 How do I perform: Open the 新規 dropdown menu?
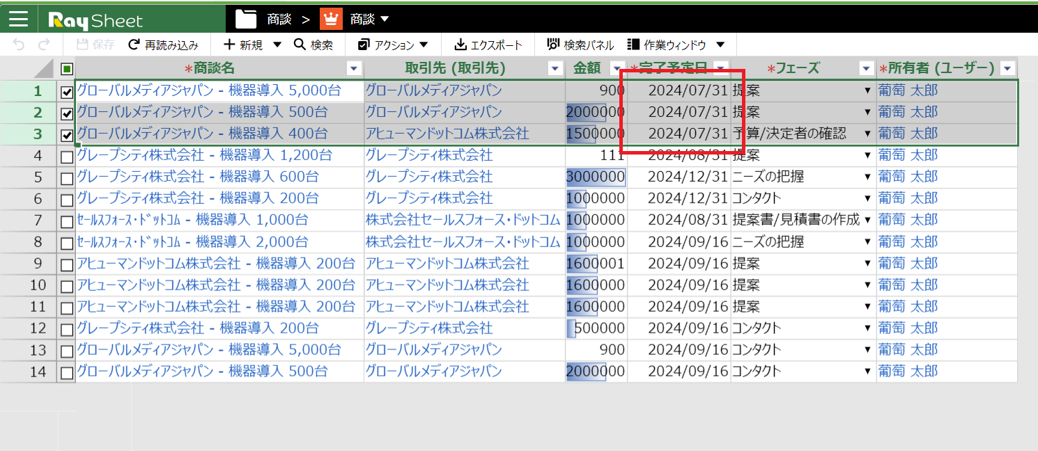(x=277, y=45)
